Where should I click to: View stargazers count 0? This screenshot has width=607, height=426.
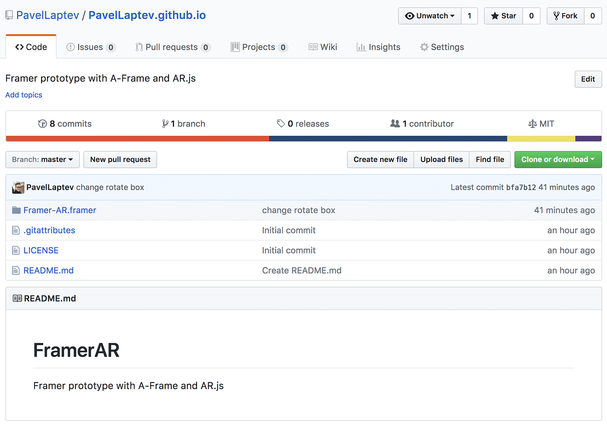[x=532, y=16]
